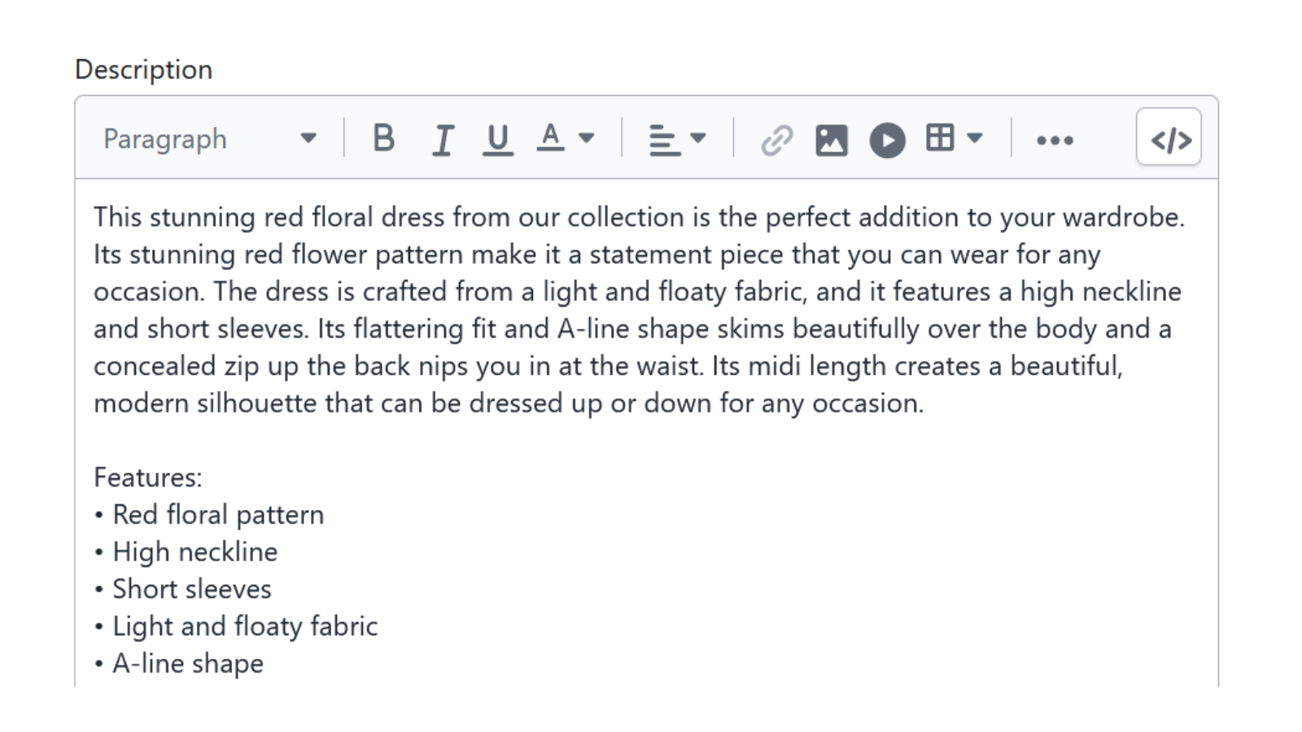Screen dimensions: 1302x732
Task: Open the text color picker
Action: pos(566,139)
